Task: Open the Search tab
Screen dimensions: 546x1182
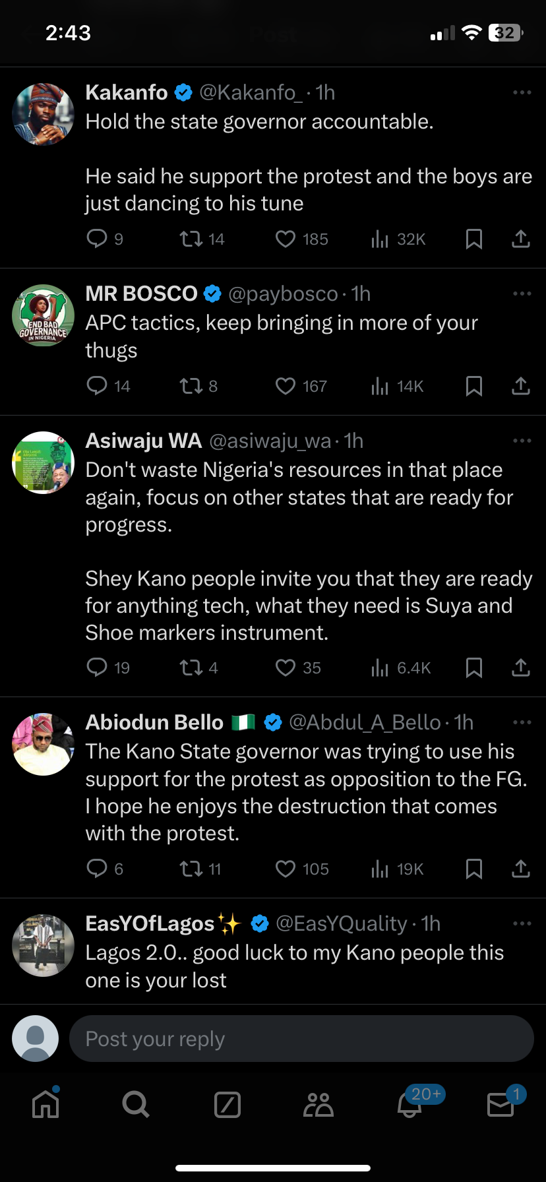Action: (x=136, y=1104)
